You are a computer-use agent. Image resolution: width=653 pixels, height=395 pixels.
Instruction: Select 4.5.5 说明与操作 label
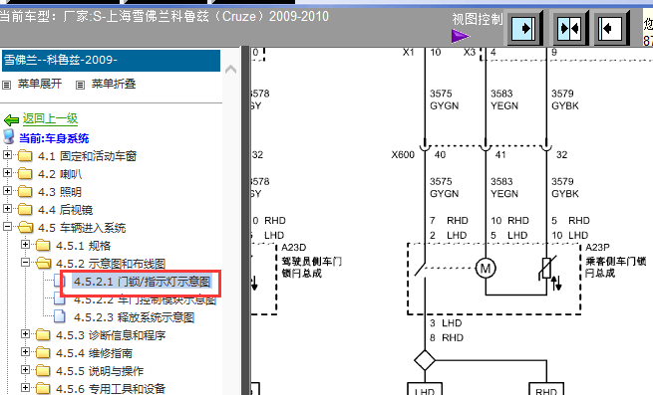(100, 371)
